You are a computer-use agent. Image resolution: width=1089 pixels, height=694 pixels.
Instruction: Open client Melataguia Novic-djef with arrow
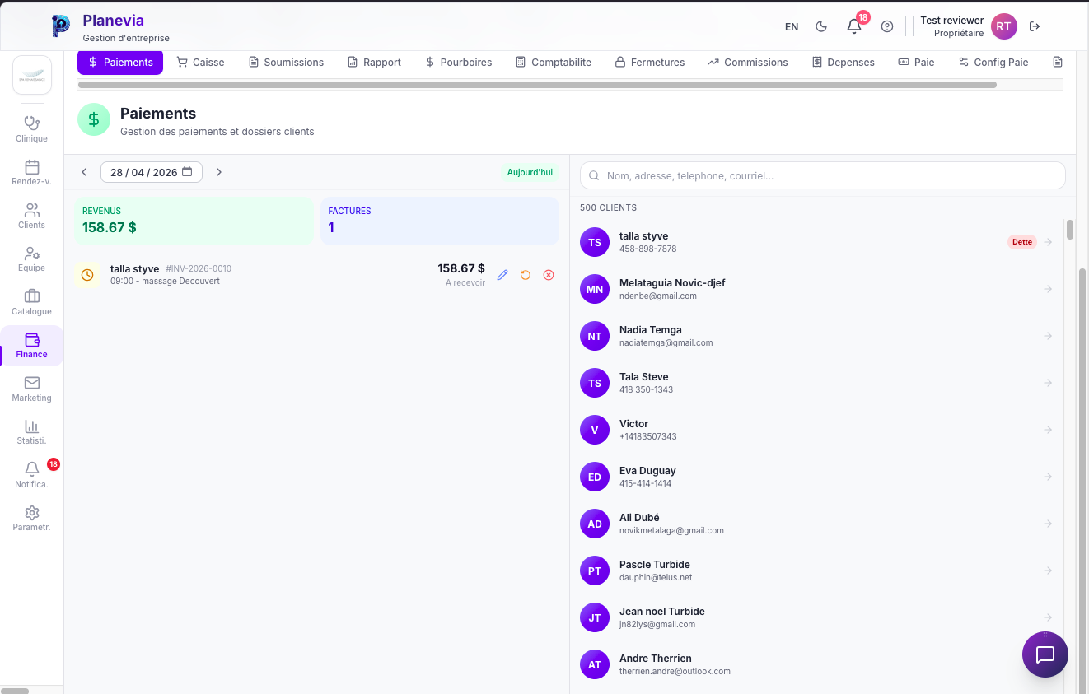[1048, 289]
